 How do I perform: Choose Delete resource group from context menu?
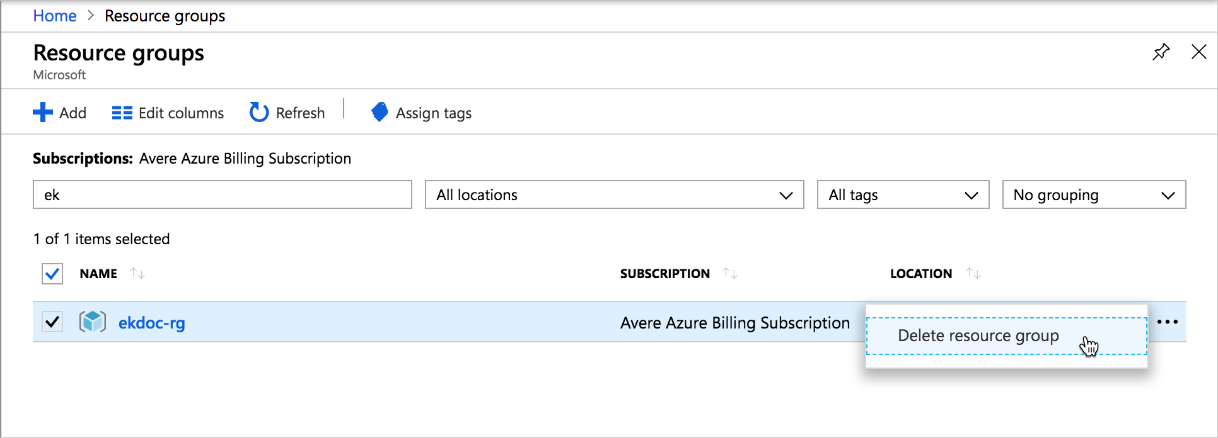(978, 336)
